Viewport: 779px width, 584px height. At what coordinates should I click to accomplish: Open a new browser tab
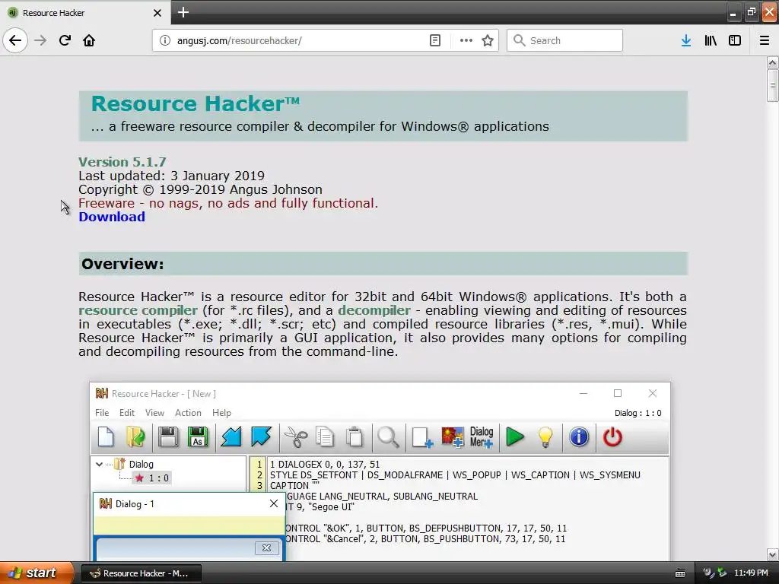point(183,12)
